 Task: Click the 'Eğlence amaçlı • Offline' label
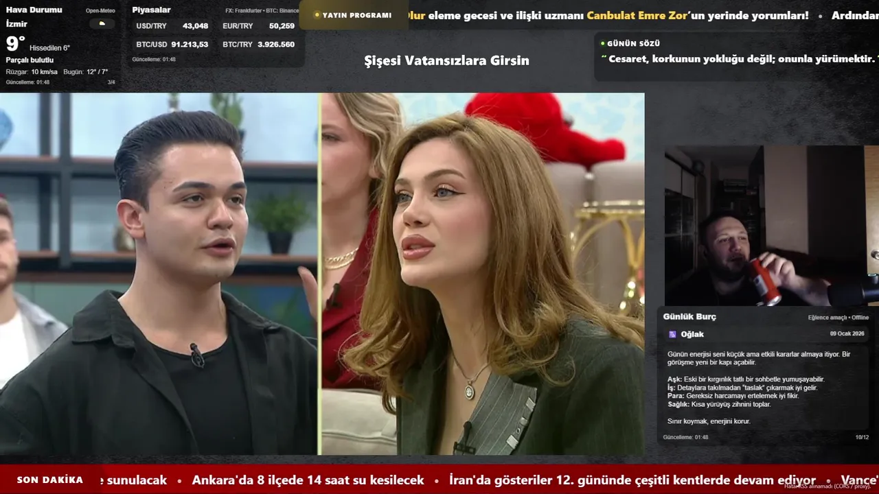coord(838,318)
